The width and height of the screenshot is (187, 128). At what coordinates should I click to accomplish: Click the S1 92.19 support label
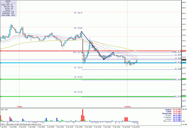[x=78, y=68]
